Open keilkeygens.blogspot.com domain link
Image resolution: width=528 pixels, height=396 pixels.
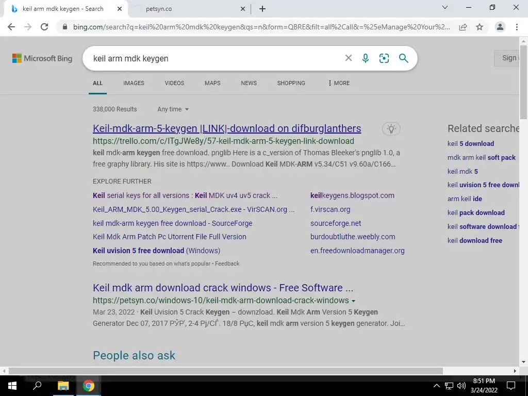coord(352,195)
